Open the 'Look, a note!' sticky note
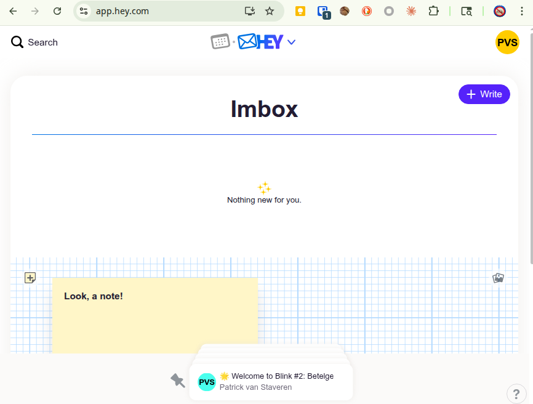The image size is (533, 404). pos(154,314)
